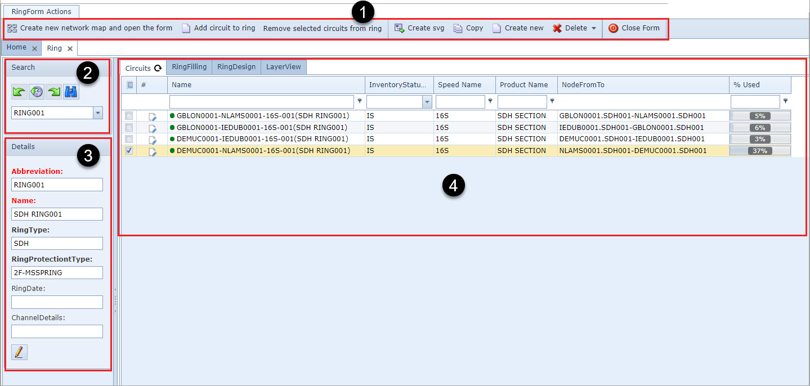Viewport: 810px width, 386px height.
Task: Click the Product Name filter text box
Action: click(522, 102)
